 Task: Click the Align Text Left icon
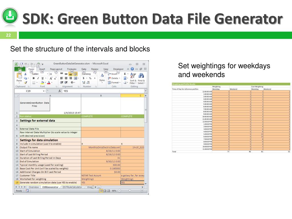(62, 78)
